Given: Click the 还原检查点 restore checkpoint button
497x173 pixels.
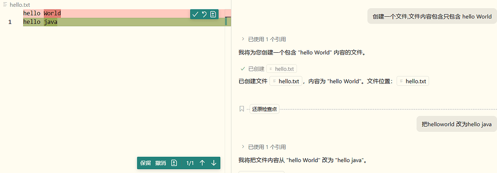Looking at the screenshot, I should click(265, 109).
